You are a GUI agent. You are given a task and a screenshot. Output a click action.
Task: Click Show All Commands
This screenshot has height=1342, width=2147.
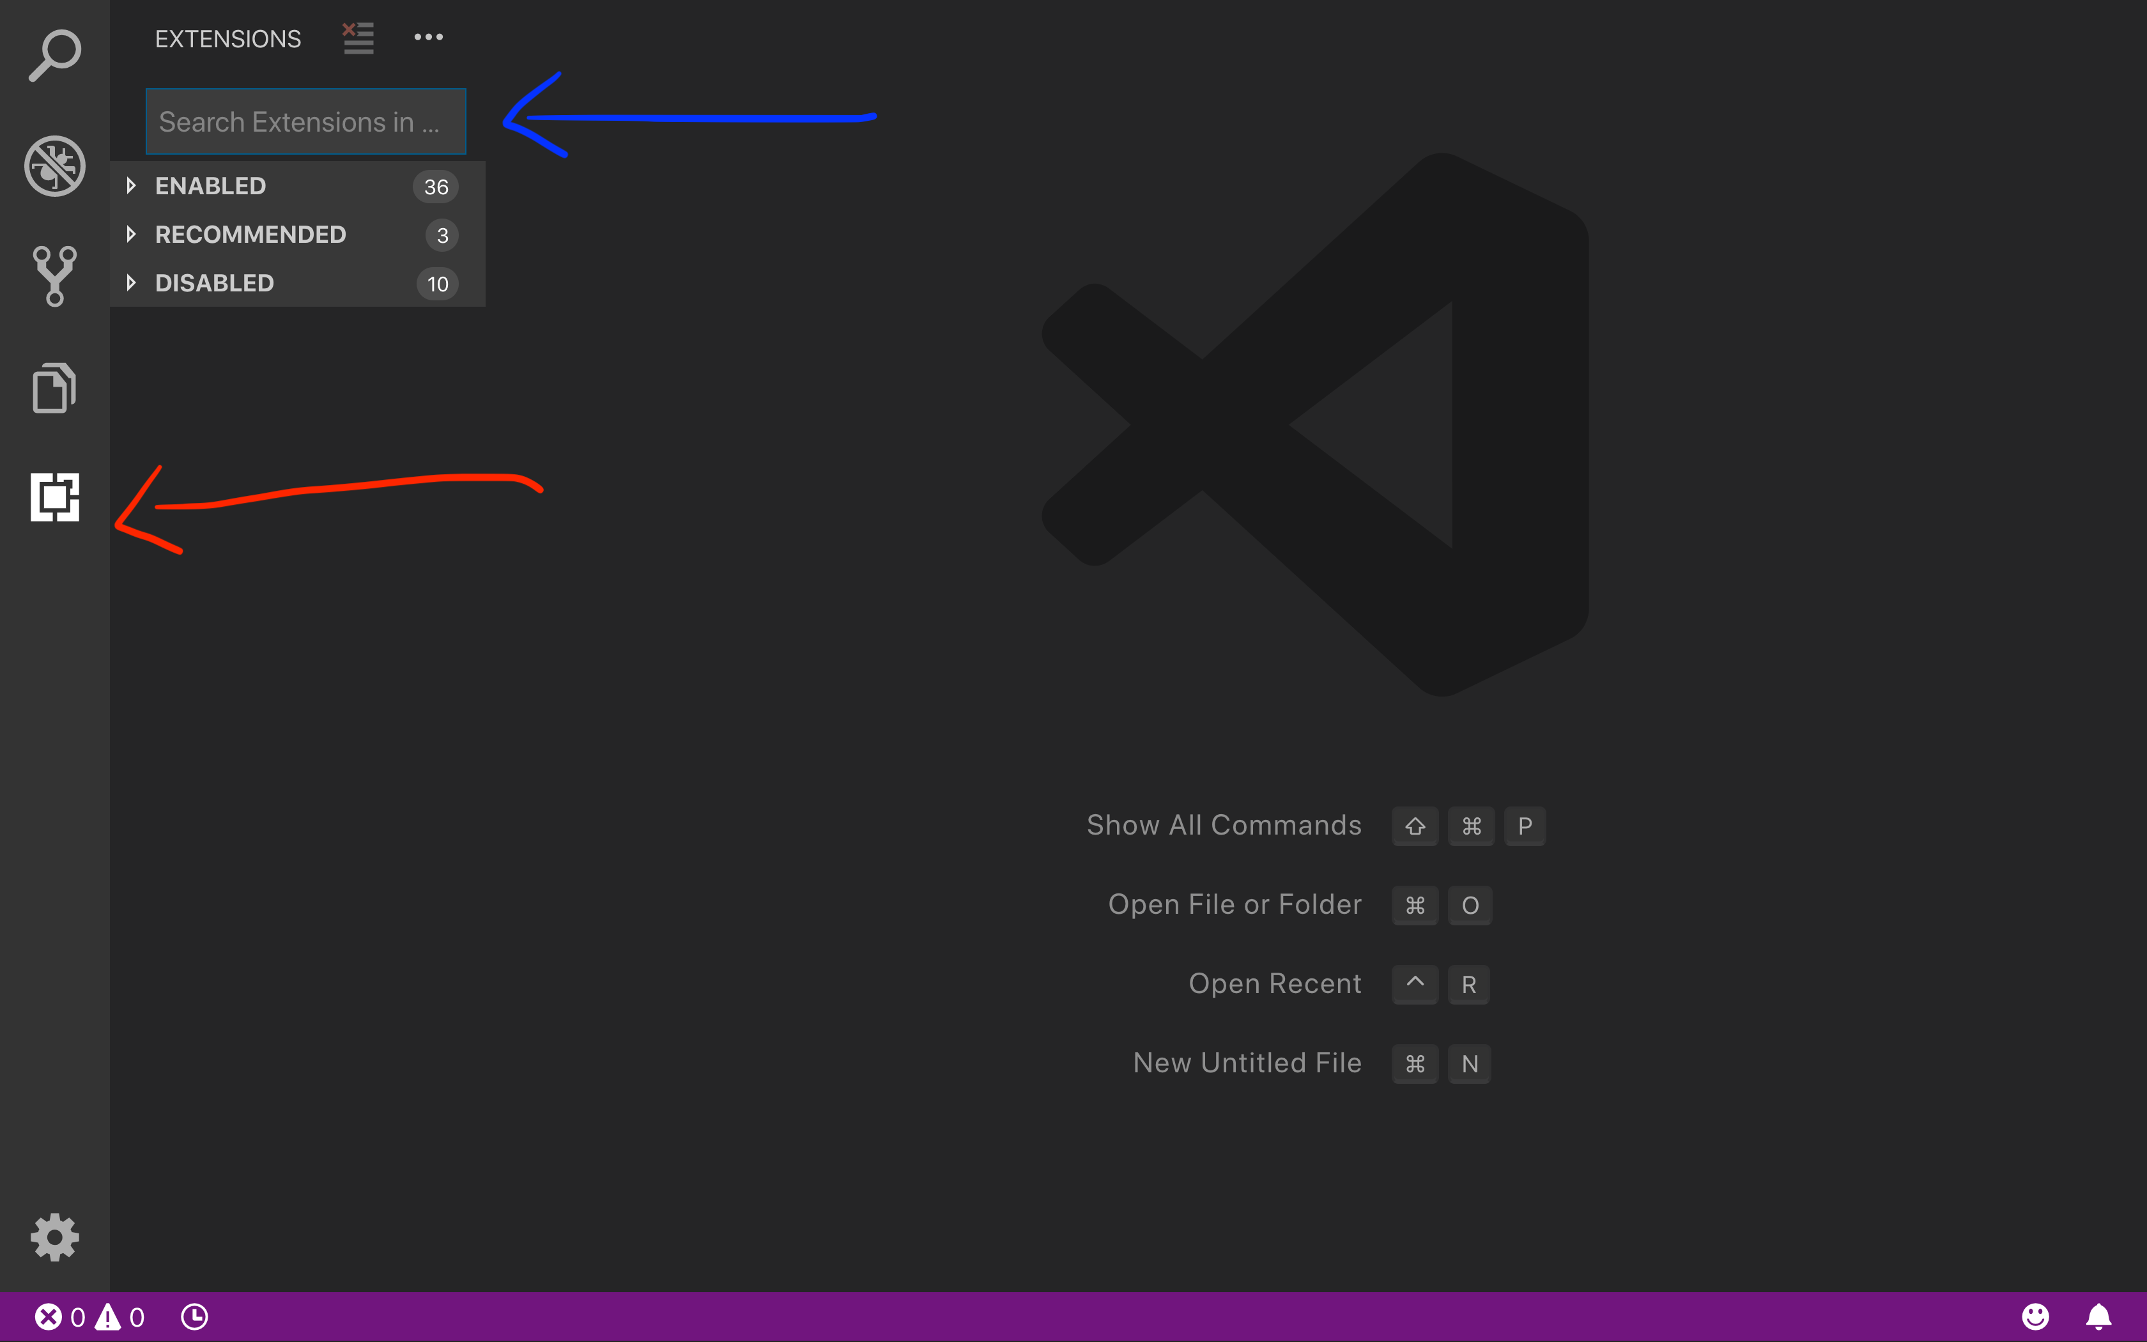coord(1224,824)
